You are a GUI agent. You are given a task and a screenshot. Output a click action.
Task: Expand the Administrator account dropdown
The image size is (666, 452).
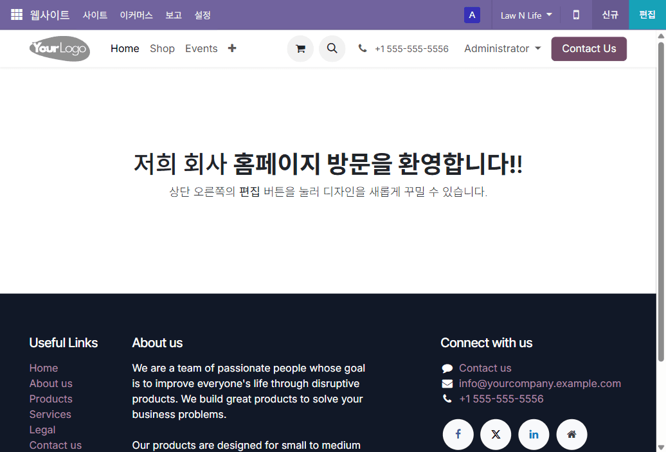click(502, 48)
